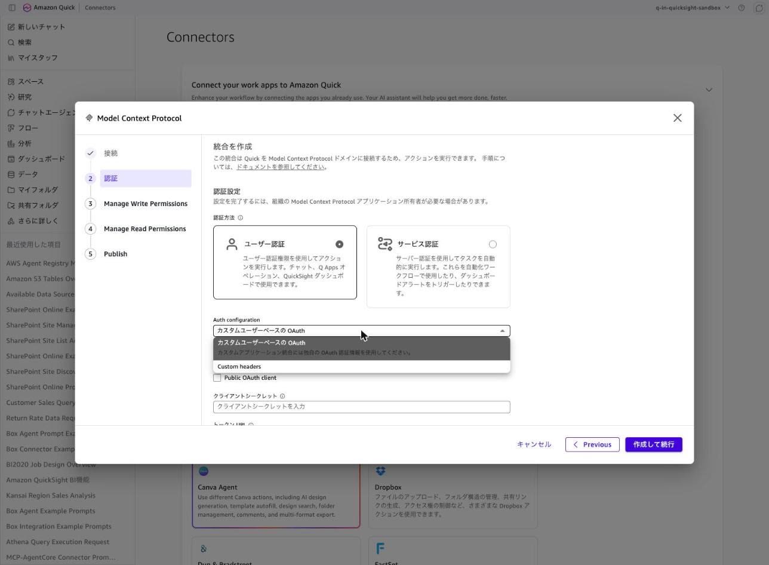
Task: Expand さらに詳しく in the sidebar
Action: click(33, 221)
